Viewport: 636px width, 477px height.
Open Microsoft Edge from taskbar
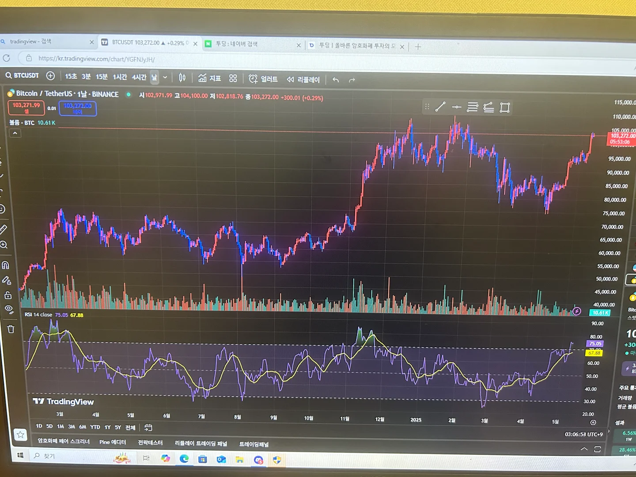(184, 459)
